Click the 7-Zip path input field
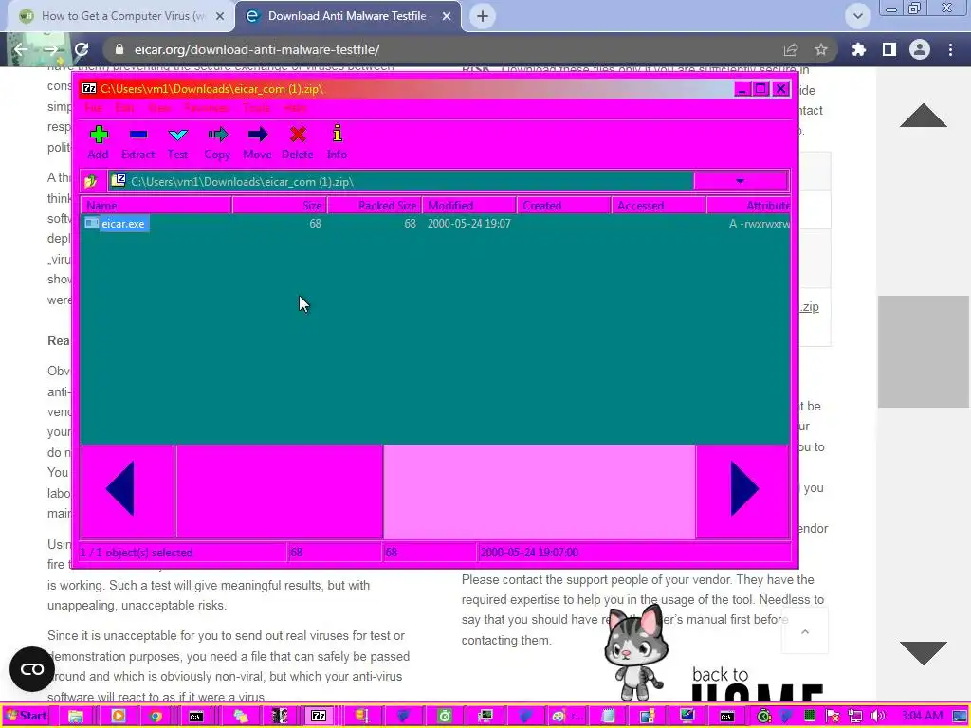The height and width of the screenshot is (728, 971). pos(400,181)
